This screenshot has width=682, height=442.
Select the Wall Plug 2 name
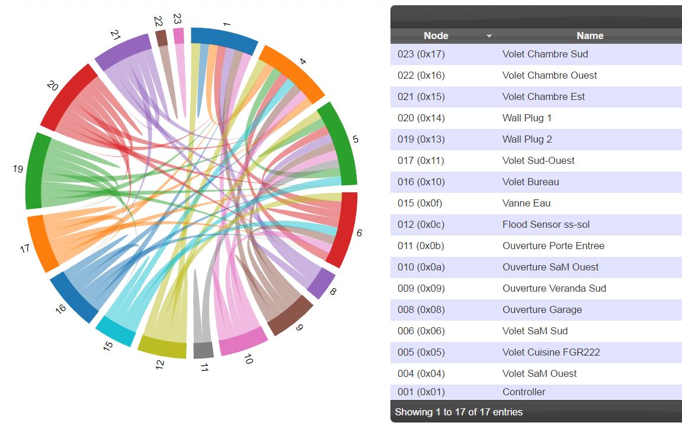click(x=527, y=139)
